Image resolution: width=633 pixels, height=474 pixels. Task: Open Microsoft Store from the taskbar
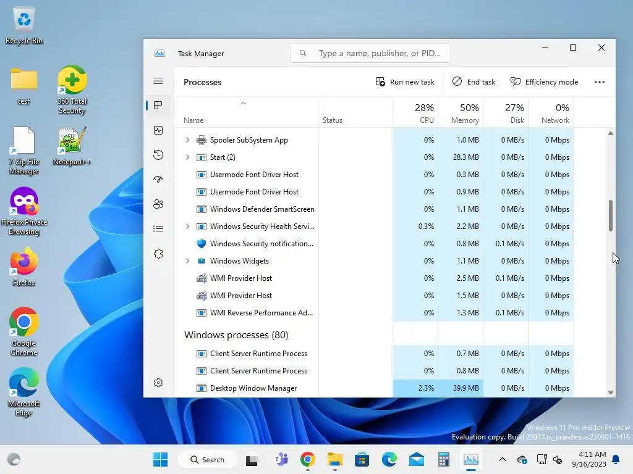pyautogui.click(x=362, y=459)
